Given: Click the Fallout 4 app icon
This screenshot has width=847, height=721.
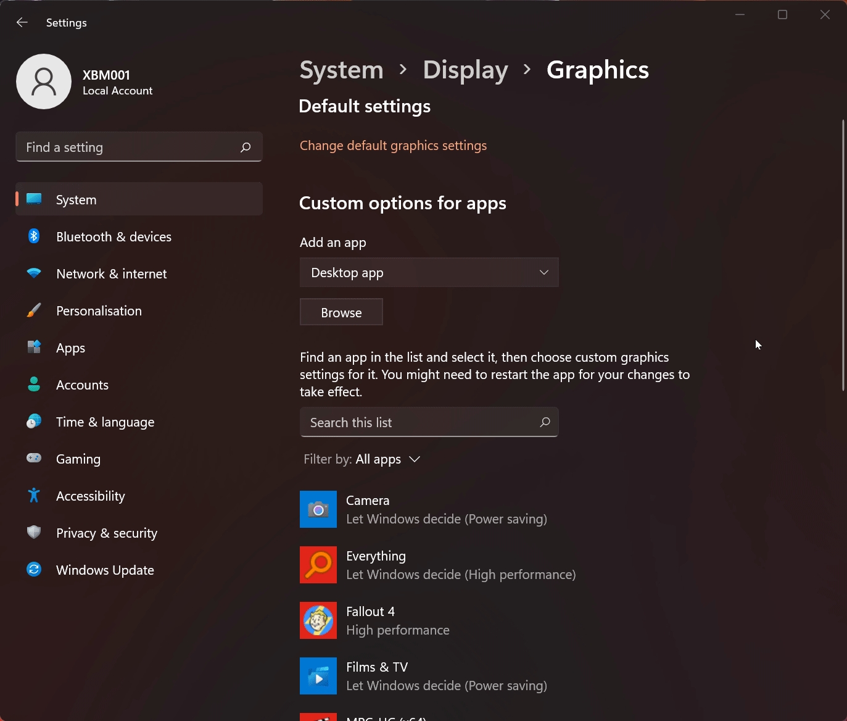Looking at the screenshot, I should click(x=318, y=620).
